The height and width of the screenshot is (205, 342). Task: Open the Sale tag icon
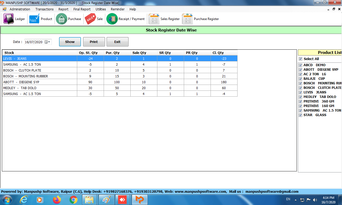pyautogui.click(x=90, y=19)
